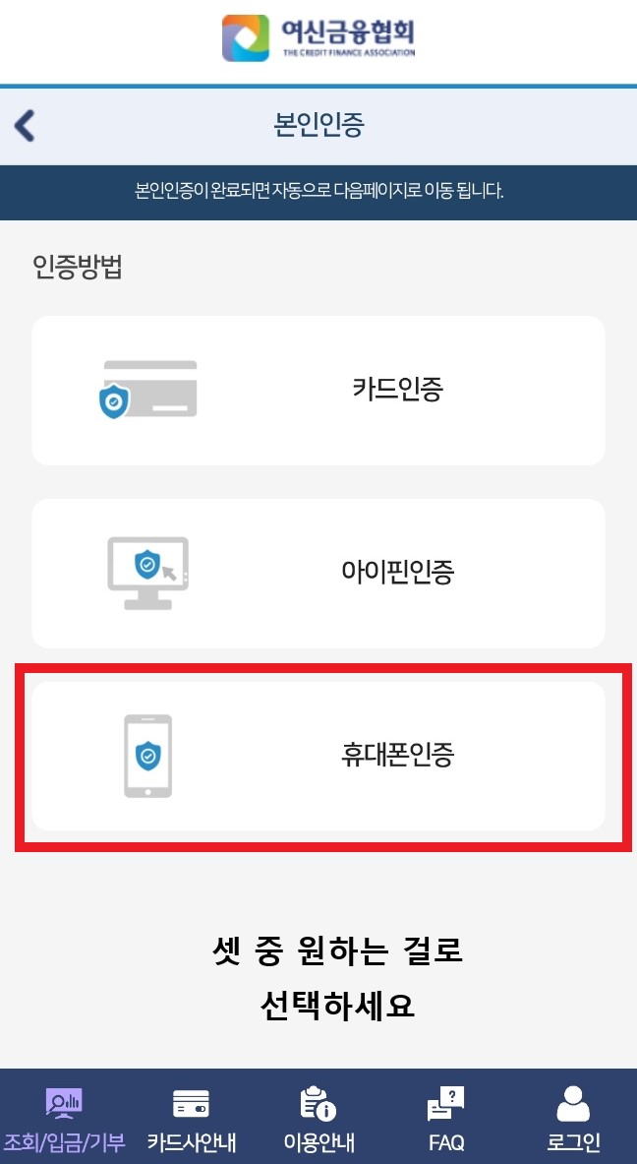Select 휴대폰인증 authentication method

pos(318,756)
